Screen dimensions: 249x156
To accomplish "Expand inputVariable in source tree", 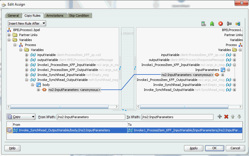I will point(27,55).
